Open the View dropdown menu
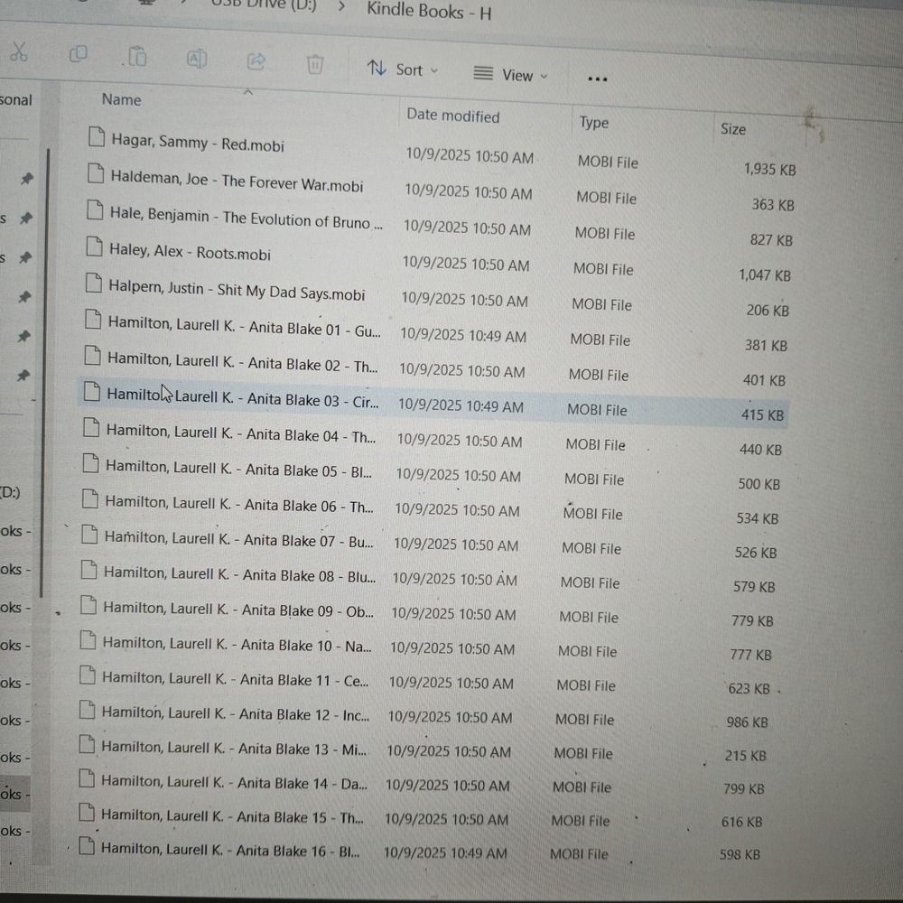903x903 pixels. pos(510,74)
